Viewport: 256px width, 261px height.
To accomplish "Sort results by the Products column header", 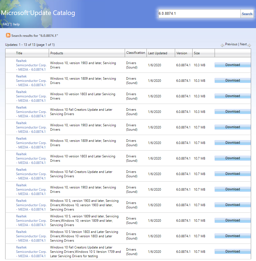I will pos(57,53).
